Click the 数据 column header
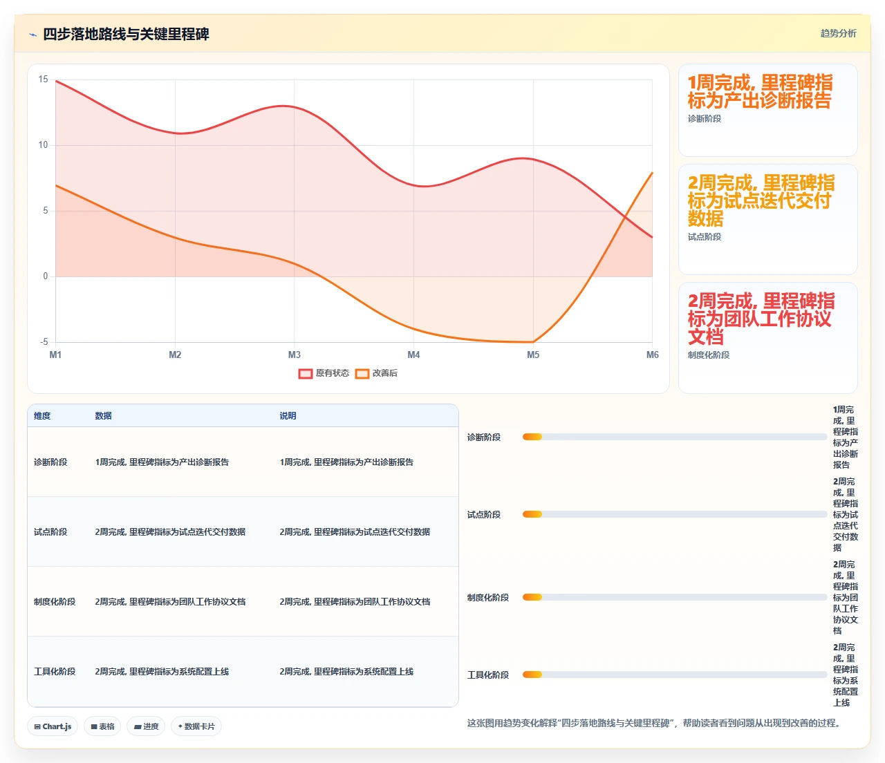Screen dimensions: 885x763 pos(104,416)
